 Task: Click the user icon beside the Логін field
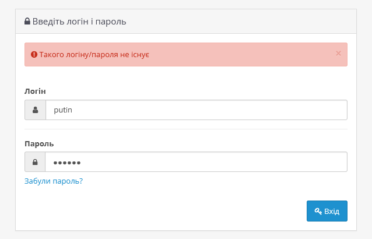(35, 110)
